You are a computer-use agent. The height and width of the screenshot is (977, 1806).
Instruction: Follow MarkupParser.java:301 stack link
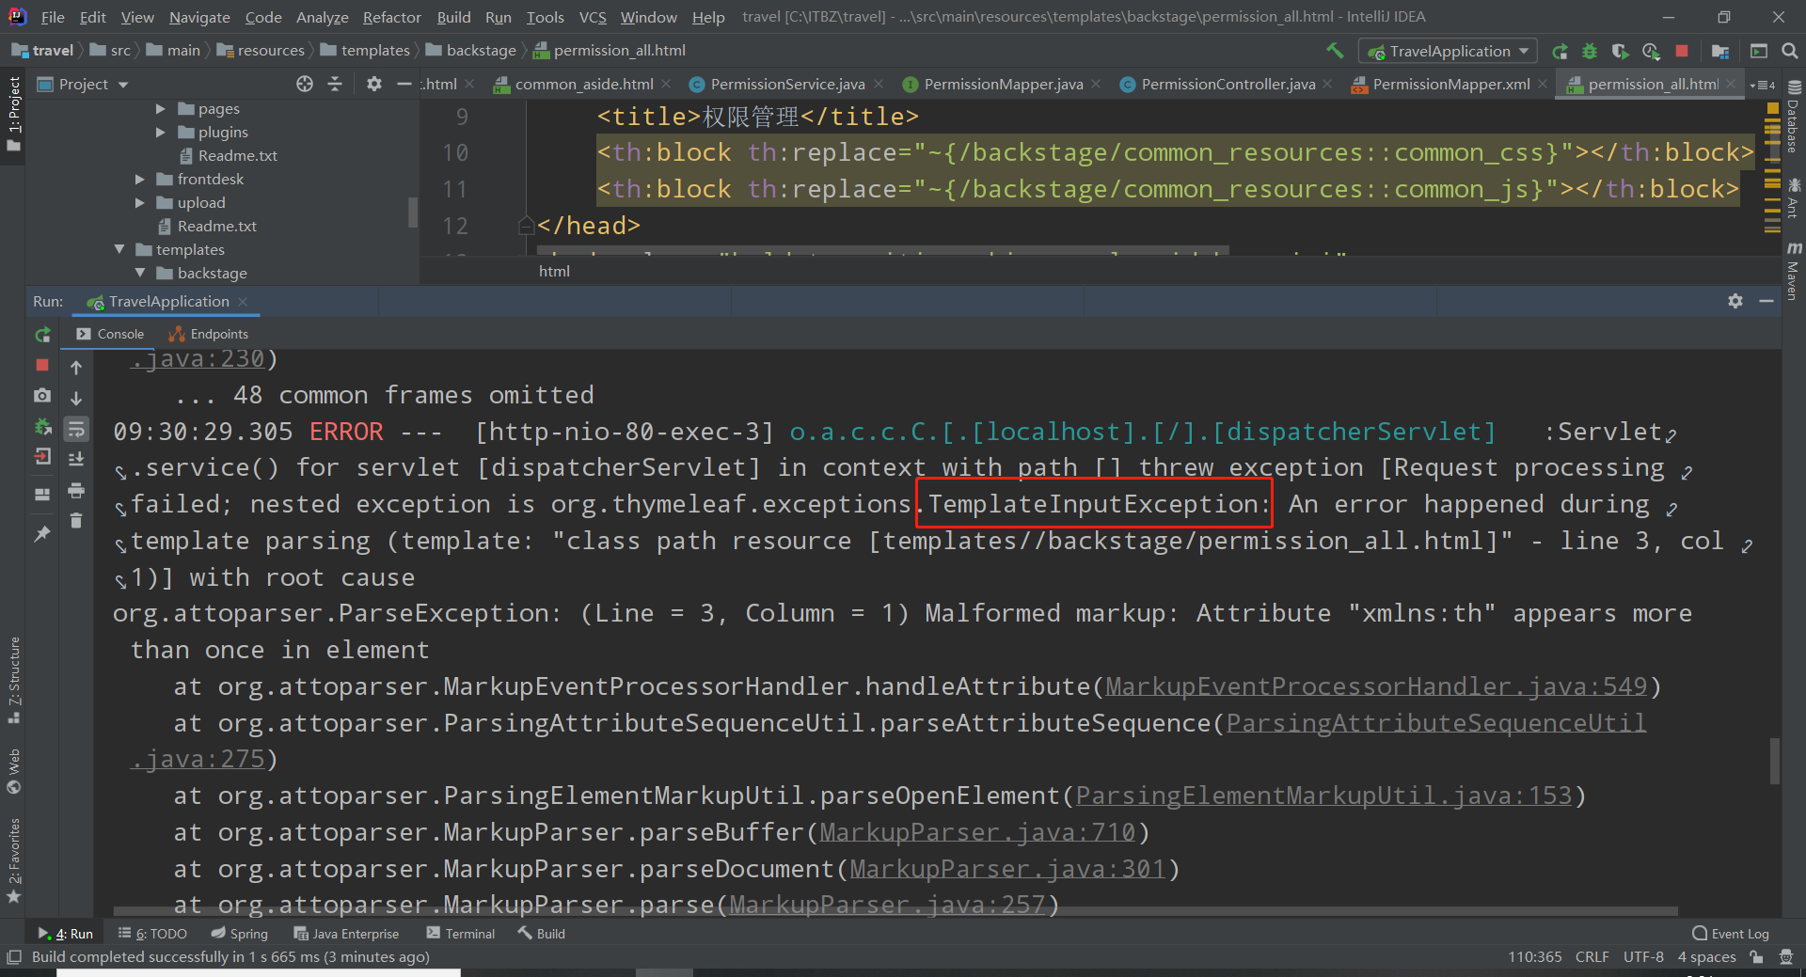1007,869
